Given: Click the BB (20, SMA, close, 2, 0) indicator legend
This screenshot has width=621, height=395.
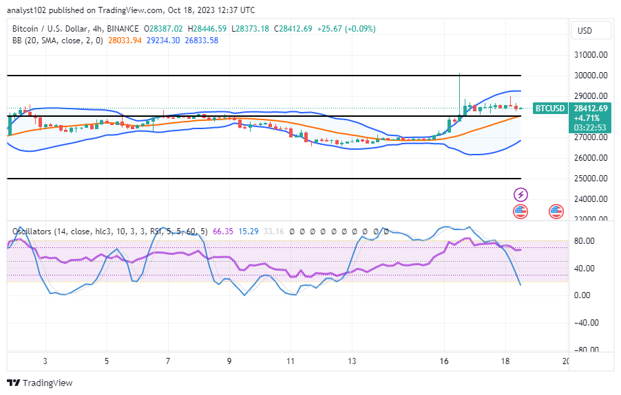Looking at the screenshot, I should click(x=58, y=41).
